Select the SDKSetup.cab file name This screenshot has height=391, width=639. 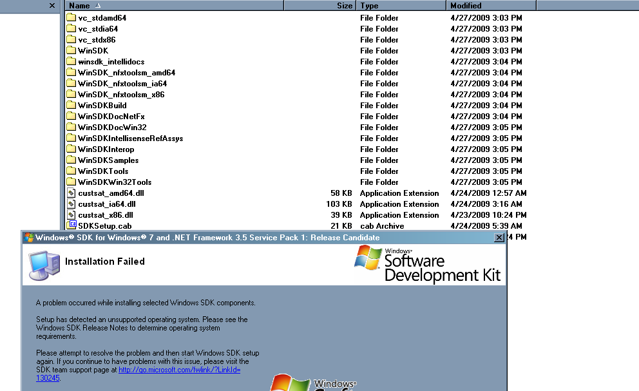coord(105,226)
